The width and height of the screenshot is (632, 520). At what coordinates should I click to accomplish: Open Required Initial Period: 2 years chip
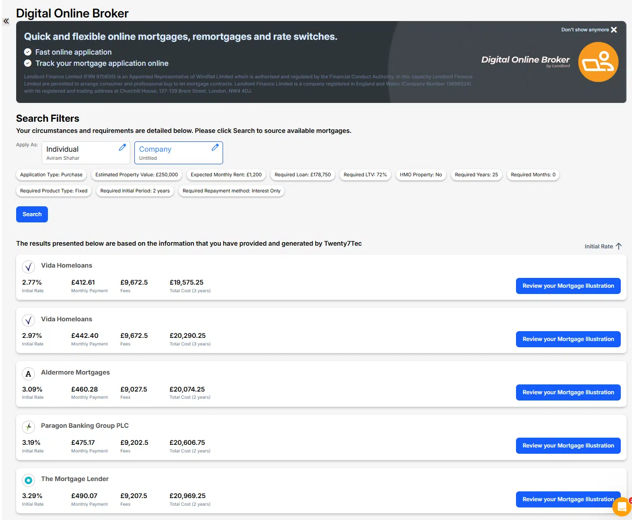[135, 191]
